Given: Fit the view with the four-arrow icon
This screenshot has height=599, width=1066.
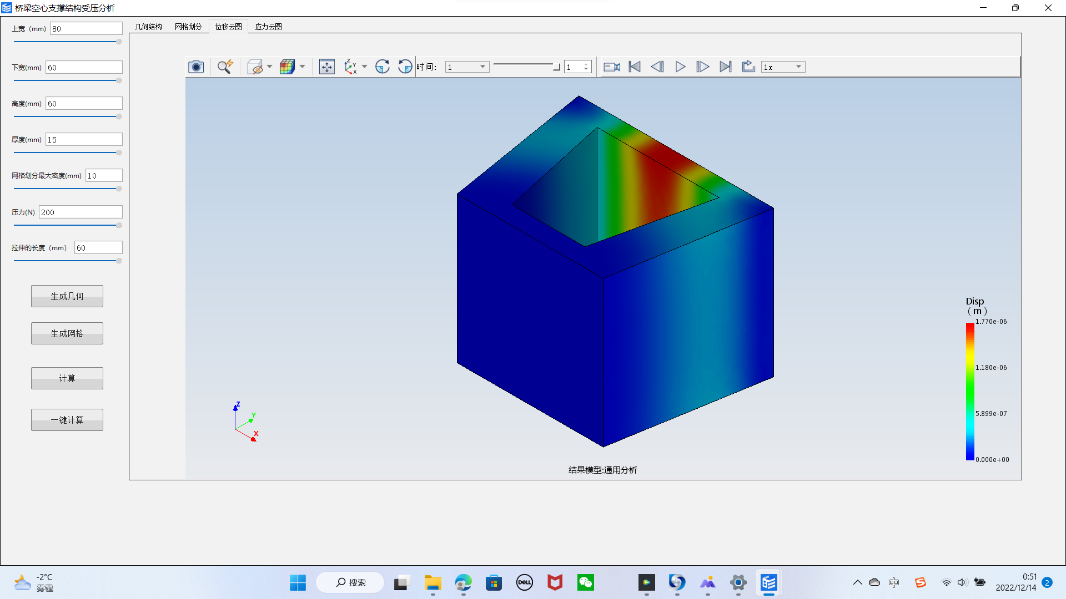Looking at the screenshot, I should [327, 67].
